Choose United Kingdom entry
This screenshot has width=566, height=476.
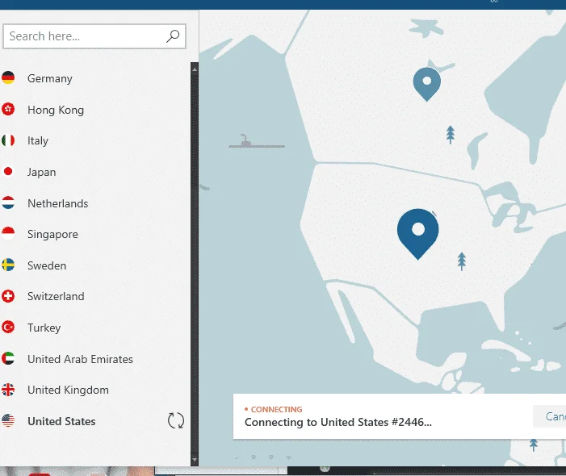click(x=68, y=390)
